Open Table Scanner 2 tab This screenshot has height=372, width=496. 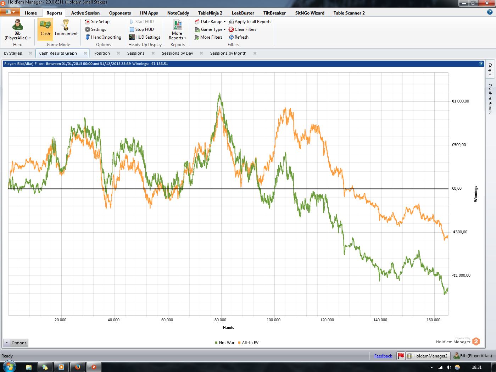click(349, 13)
